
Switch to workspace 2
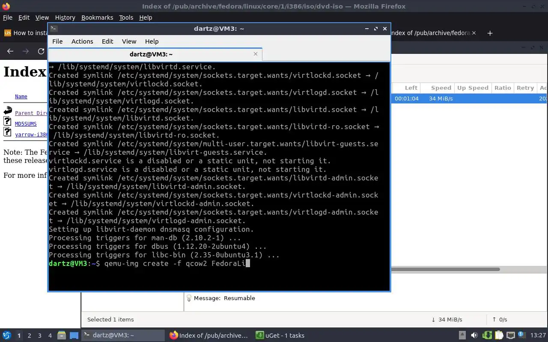point(29,336)
